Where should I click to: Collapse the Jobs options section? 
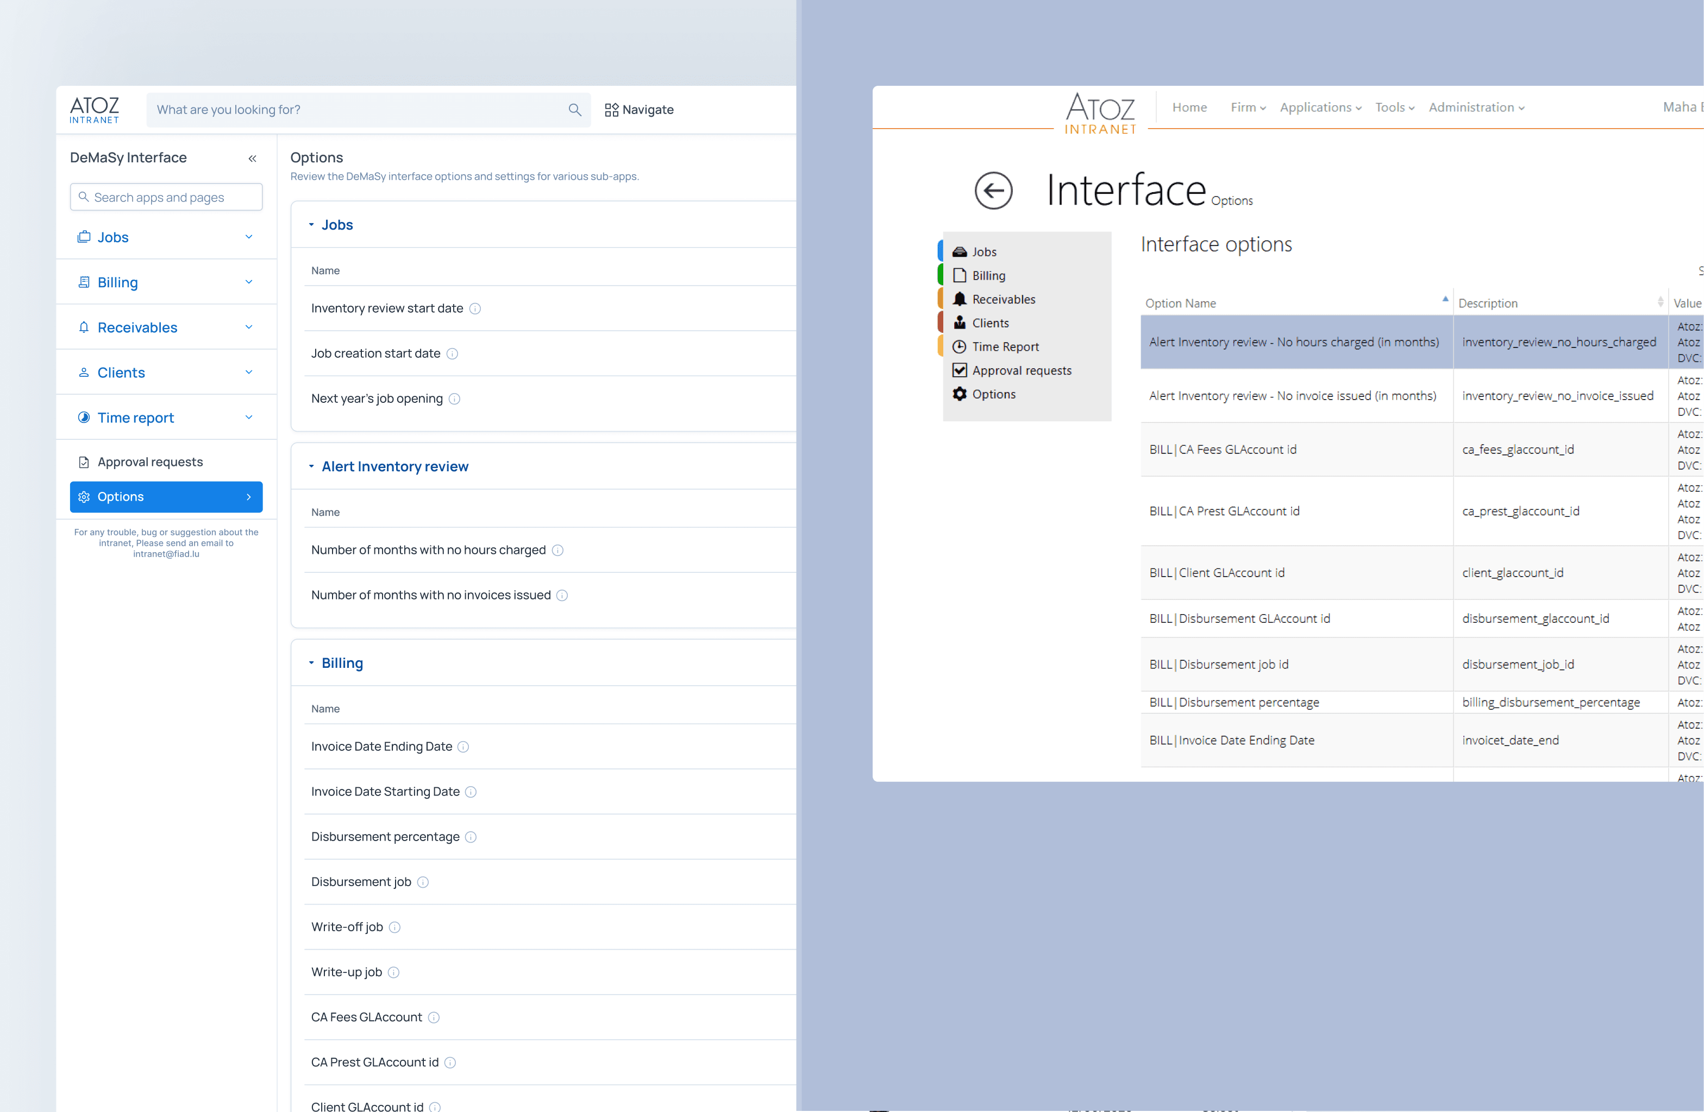coord(311,225)
